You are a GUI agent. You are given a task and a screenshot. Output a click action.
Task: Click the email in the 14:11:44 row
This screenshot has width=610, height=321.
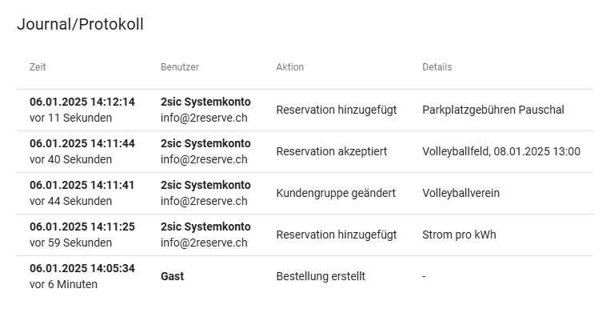[203, 159]
